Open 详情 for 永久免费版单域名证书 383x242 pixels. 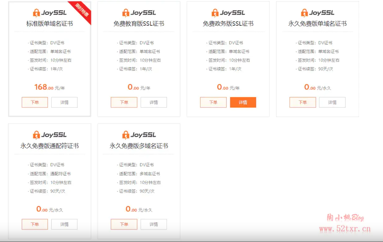332,102
